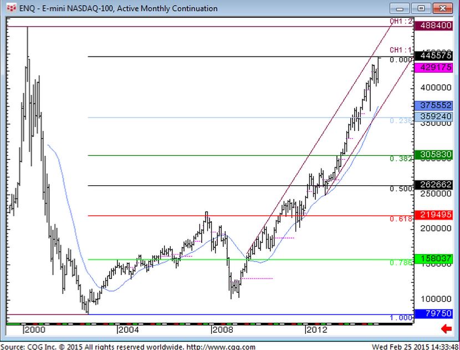Click the 262662 fifty-percent level tag
This screenshot has width=460, height=350.
(437, 185)
